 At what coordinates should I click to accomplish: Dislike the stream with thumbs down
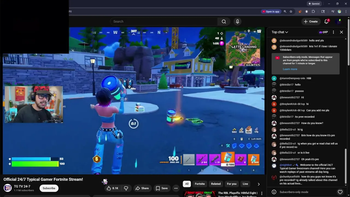point(126,188)
